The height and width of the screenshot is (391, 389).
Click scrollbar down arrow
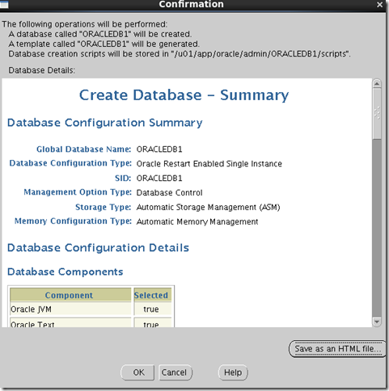click(x=377, y=322)
